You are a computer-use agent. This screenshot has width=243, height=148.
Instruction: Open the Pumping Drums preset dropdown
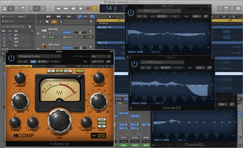(x=39, y=56)
